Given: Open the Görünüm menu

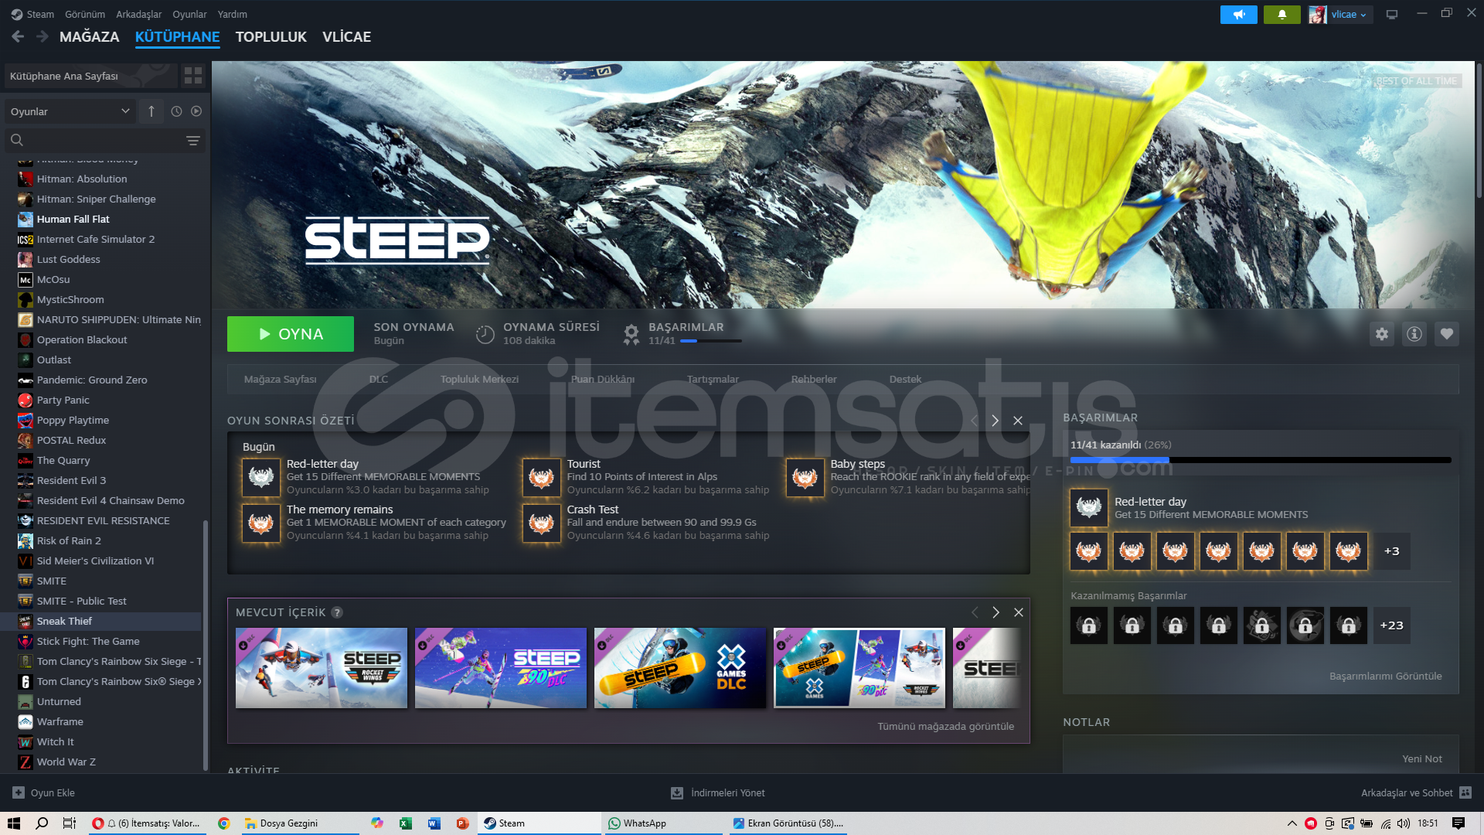Looking at the screenshot, I should 85,14.
